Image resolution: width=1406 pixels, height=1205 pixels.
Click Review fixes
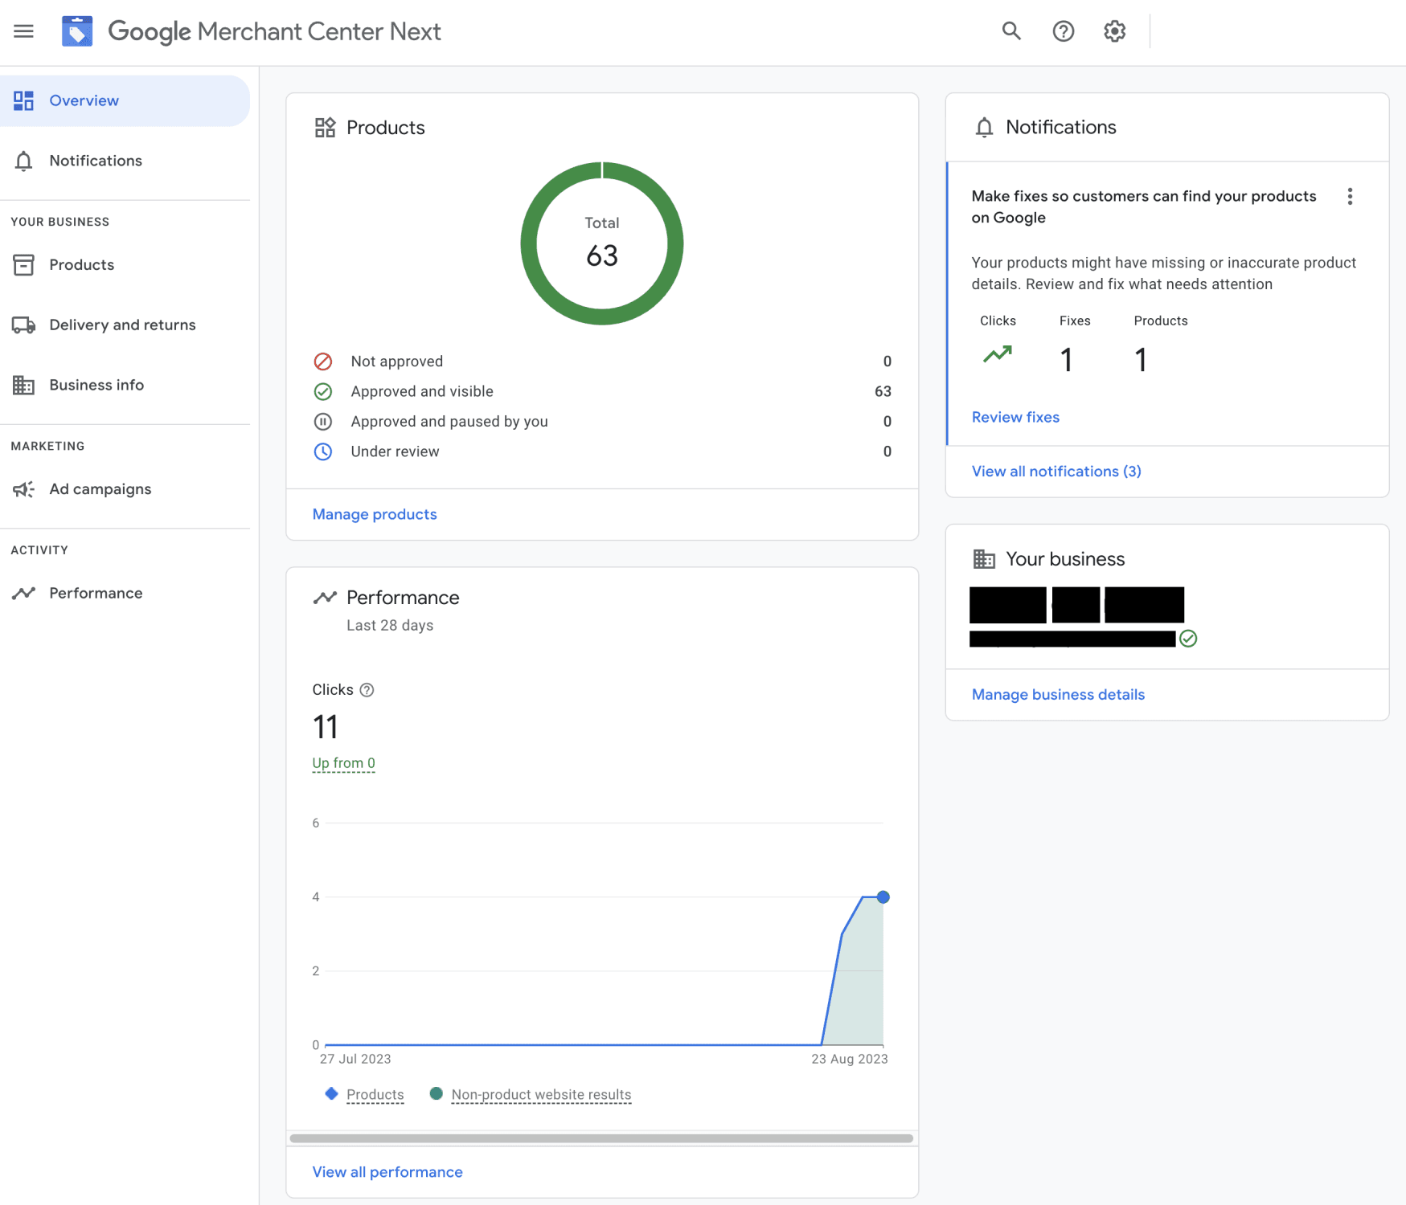tap(1015, 417)
